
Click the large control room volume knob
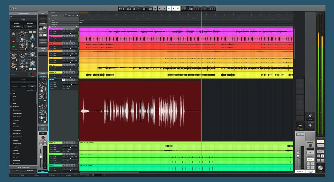(320, 168)
